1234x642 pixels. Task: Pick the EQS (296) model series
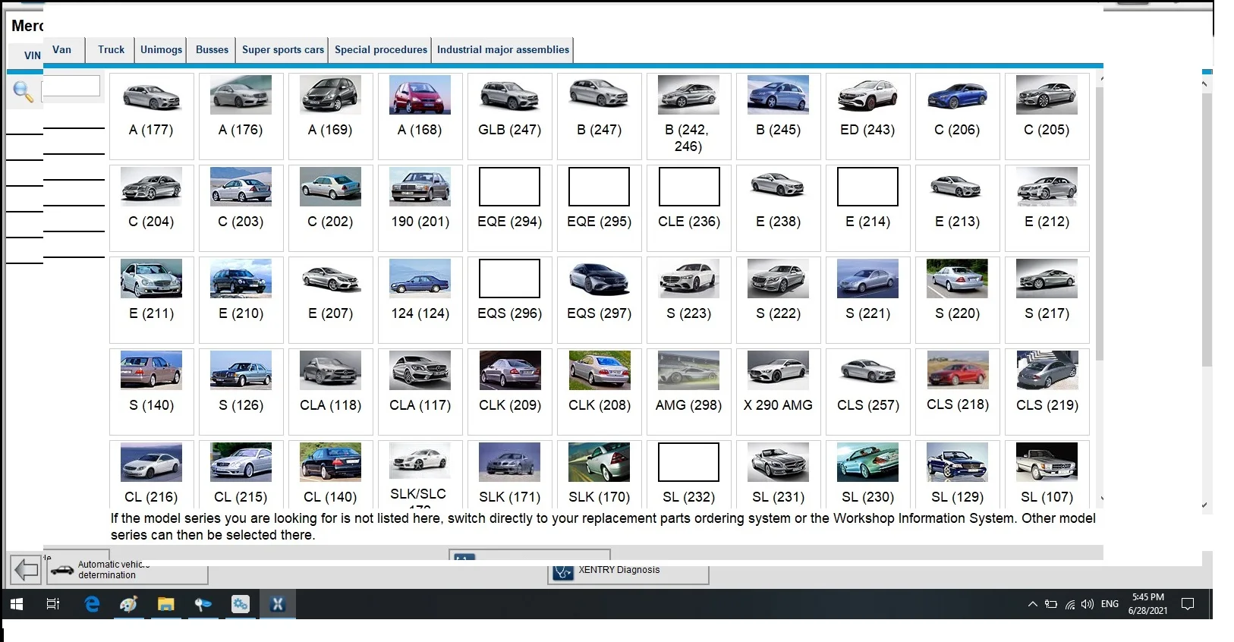510,300
